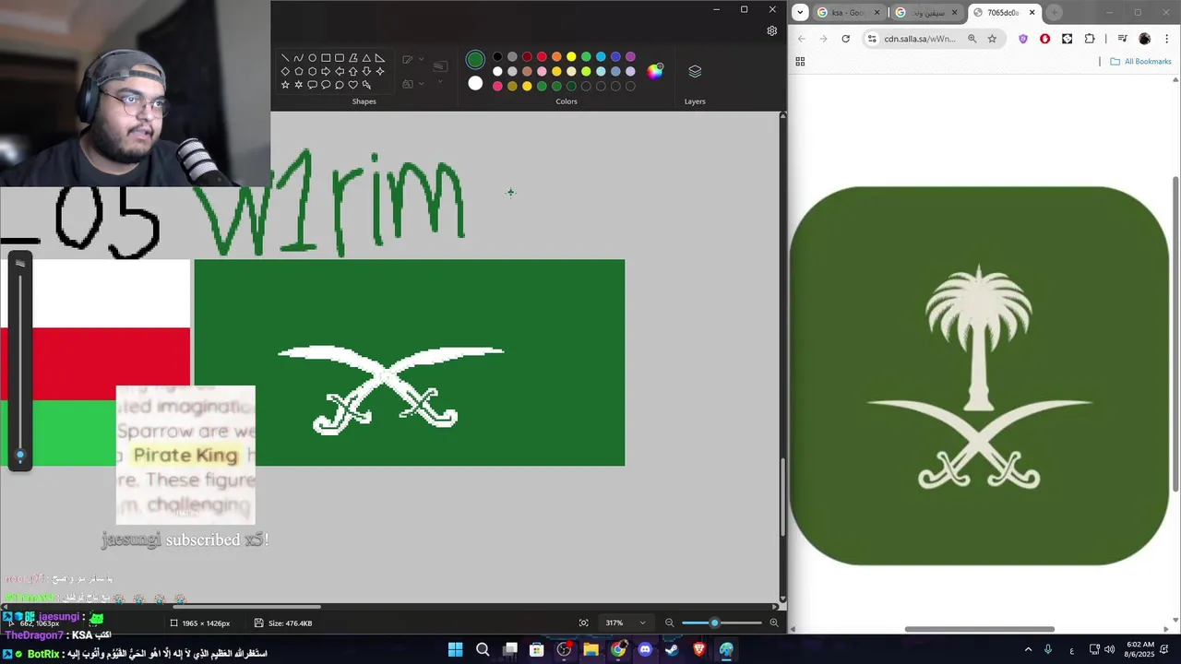The width and height of the screenshot is (1181, 664).
Task: Select the pentagon shape
Action: (x=299, y=71)
